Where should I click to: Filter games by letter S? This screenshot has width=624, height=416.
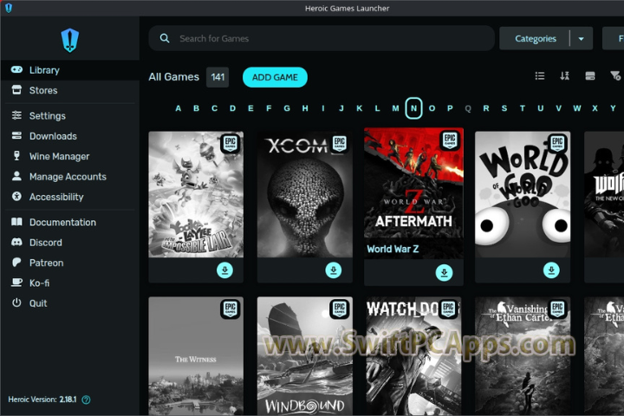point(504,108)
